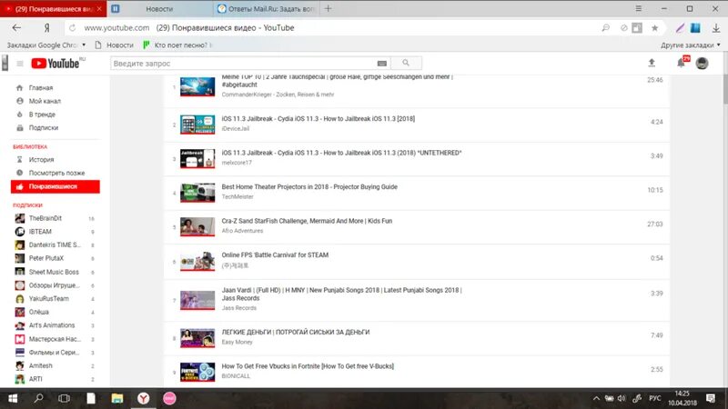The width and height of the screenshot is (728, 409).
Task: Go back with browser back arrow
Action: [x=16, y=28]
